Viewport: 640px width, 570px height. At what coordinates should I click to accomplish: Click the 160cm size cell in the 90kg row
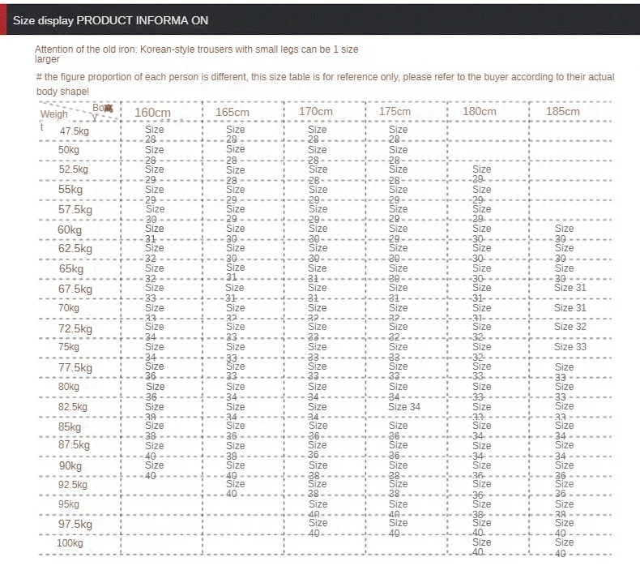[x=154, y=470]
